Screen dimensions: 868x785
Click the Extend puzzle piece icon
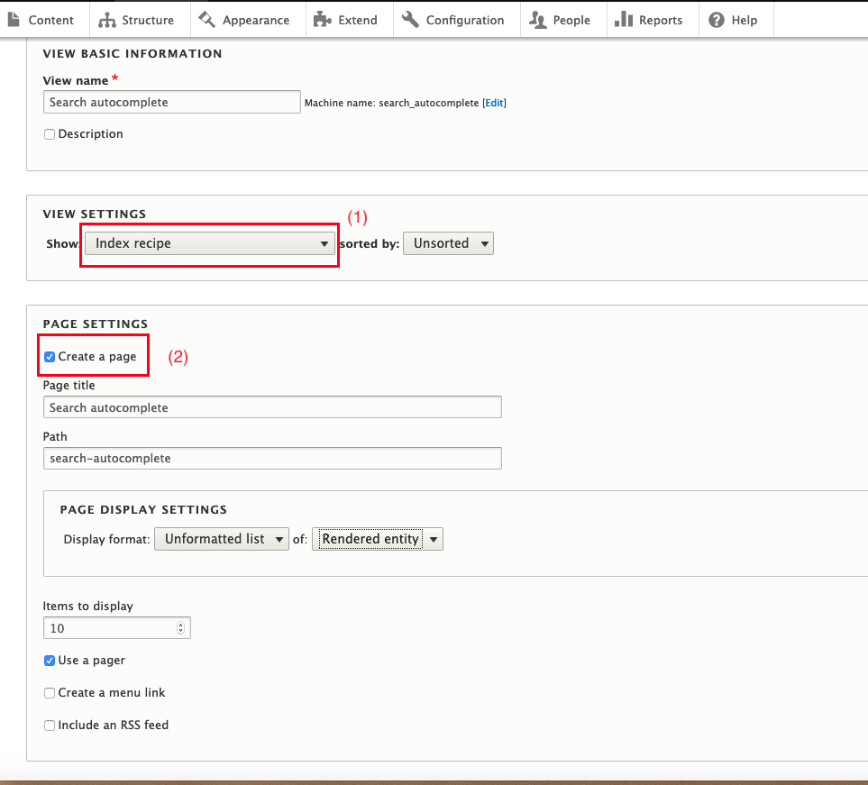click(323, 20)
